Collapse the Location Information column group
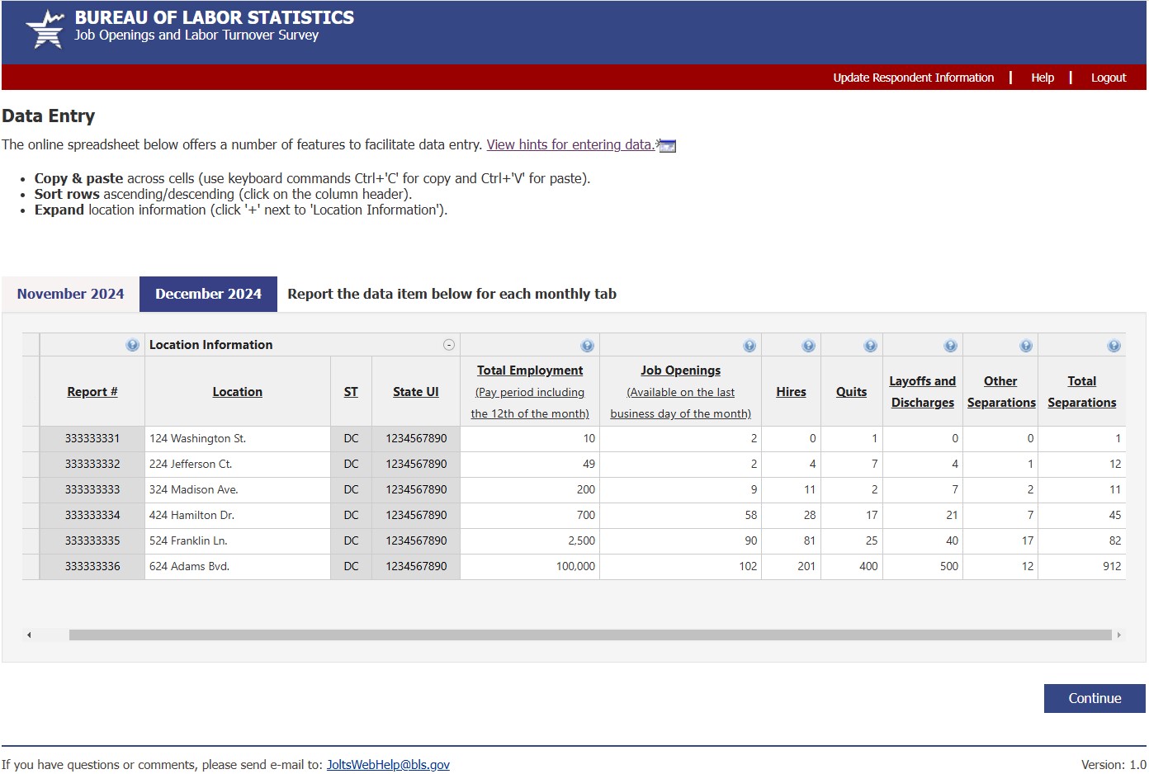This screenshot has height=774, width=1149. (x=449, y=345)
